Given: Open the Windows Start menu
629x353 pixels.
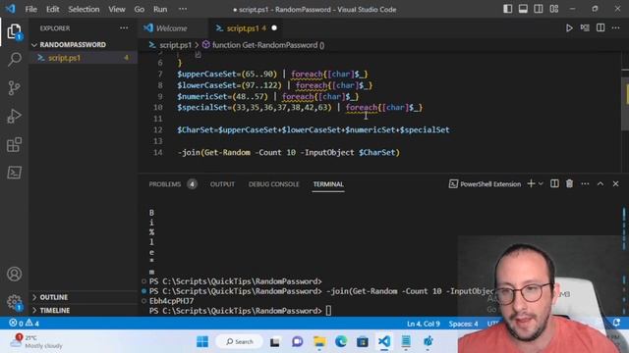Looking at the screenshot, I should [x=202, y=341].
